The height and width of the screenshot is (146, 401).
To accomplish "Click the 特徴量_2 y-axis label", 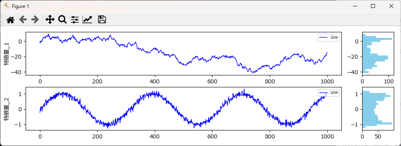I will point(6,109).
